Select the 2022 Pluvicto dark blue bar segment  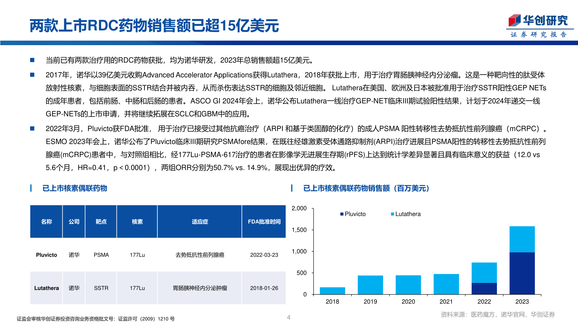click(484, 289)
